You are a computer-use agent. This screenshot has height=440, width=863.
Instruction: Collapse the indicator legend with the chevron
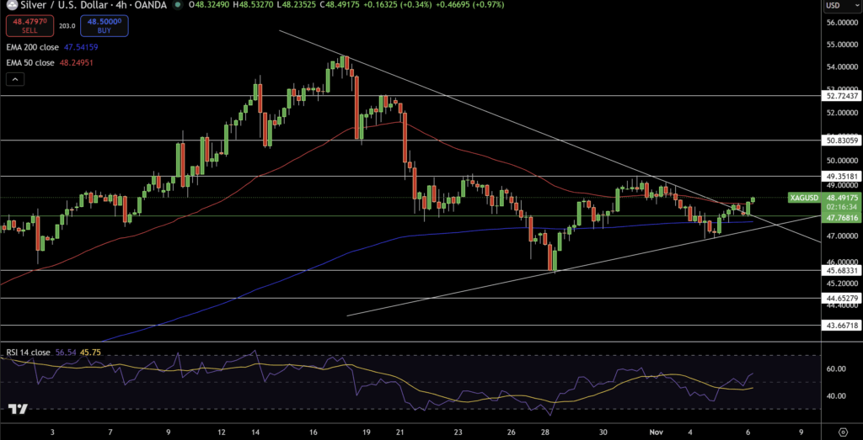click(15, 79)
